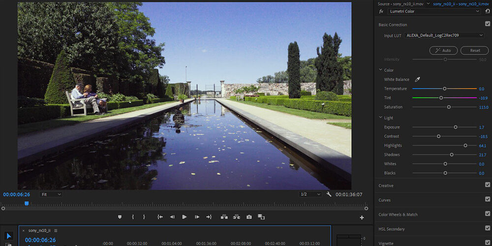
Task: Open the Lumetri Color effect dropdown
Action: (434, 11)
